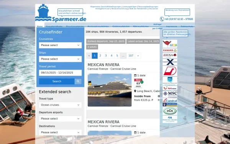Viewport: 230px width, 144px height.
Task: Open the Ships dropdown
Action: tap(60, 59)
